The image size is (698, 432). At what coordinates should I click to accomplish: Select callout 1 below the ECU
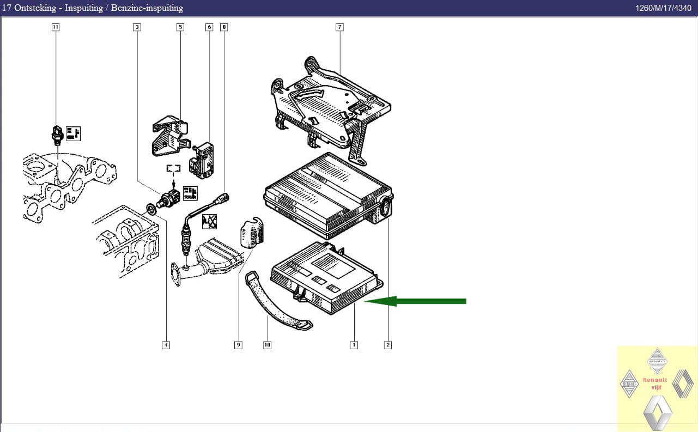coord(354,344)
